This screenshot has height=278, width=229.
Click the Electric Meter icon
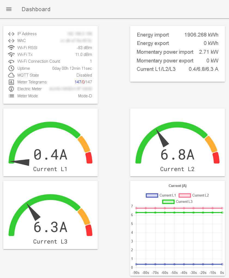point(11,89)
